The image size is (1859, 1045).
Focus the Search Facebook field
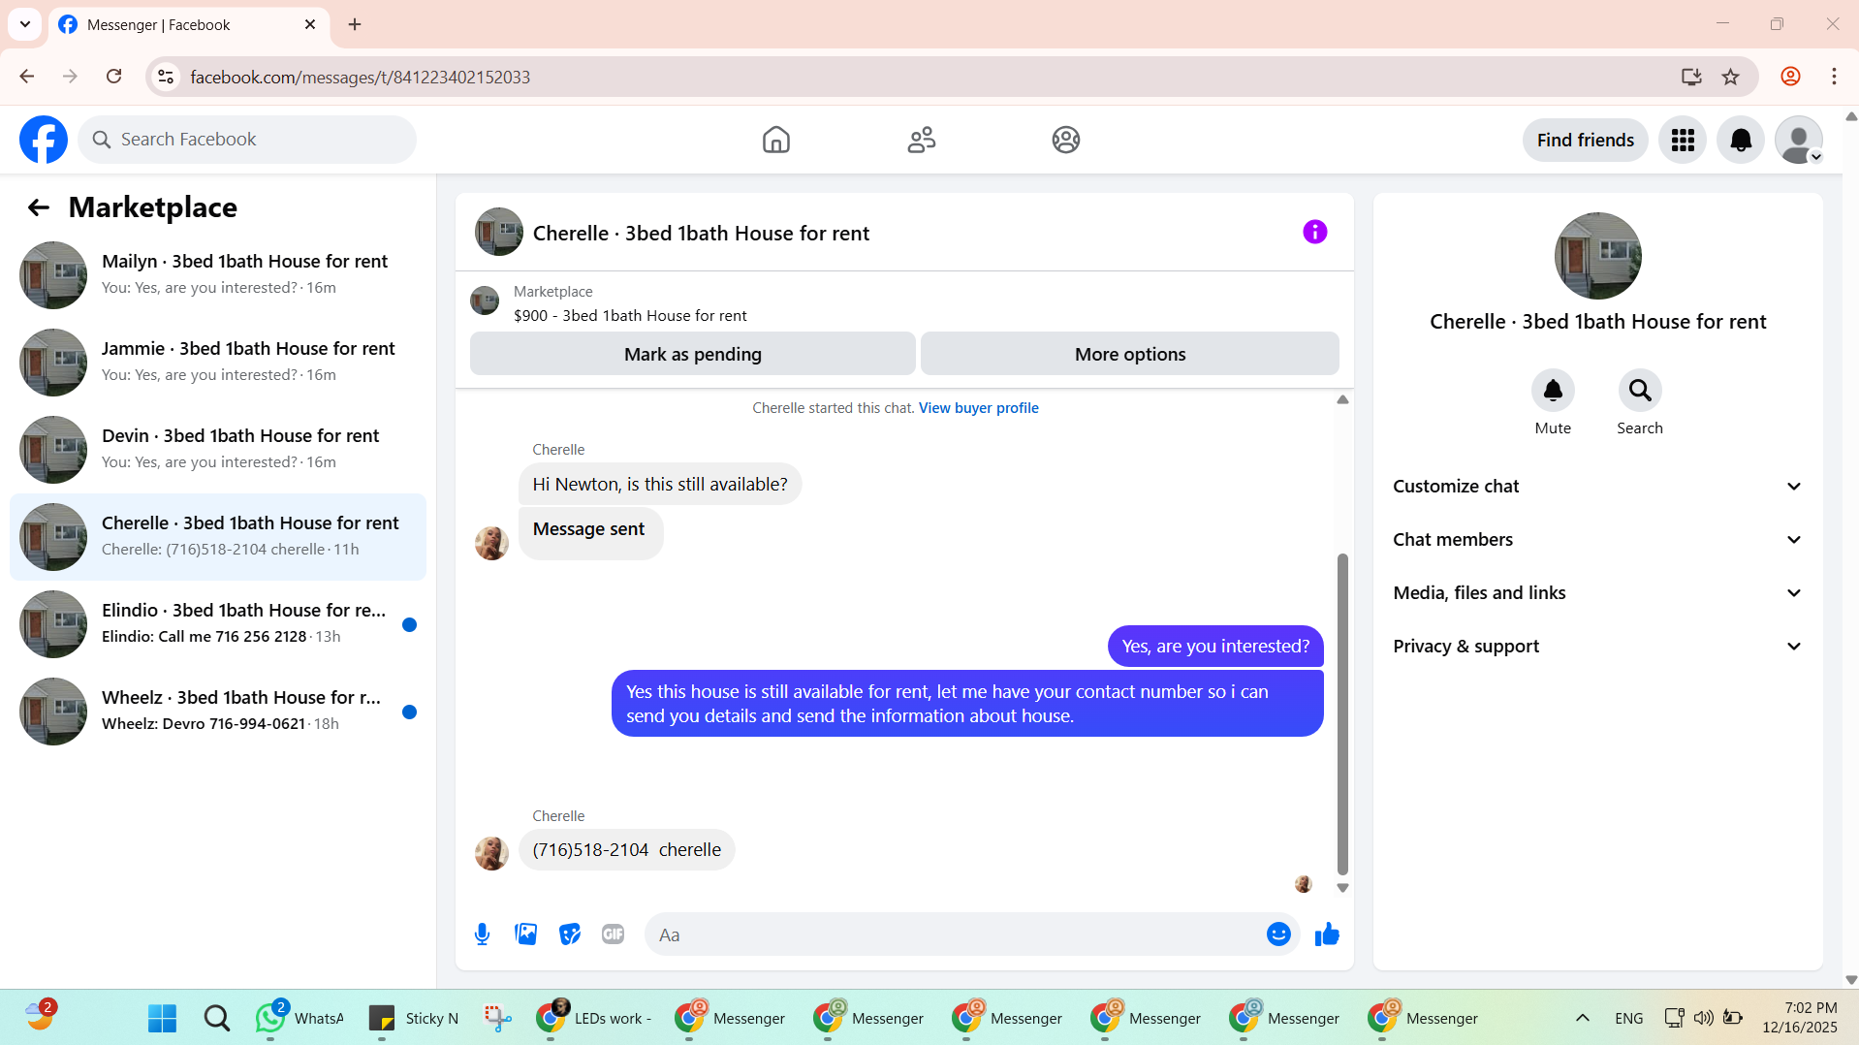point(247,140)
